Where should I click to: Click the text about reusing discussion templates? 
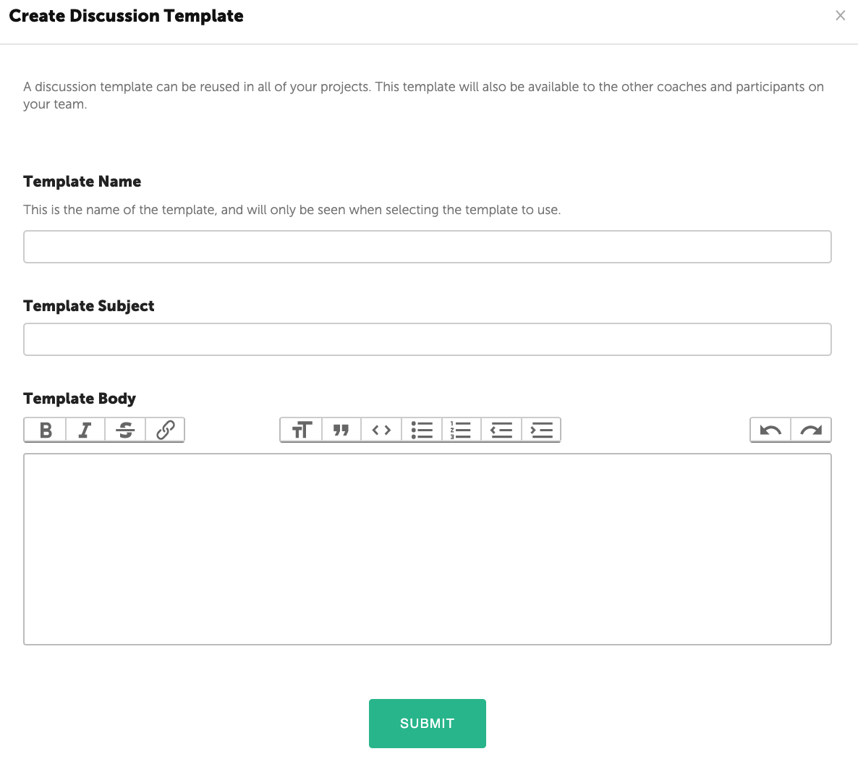[423, 96]
